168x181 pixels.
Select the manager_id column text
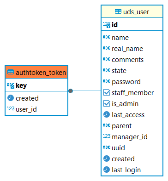pyautogui.click(x=130, y=137)
